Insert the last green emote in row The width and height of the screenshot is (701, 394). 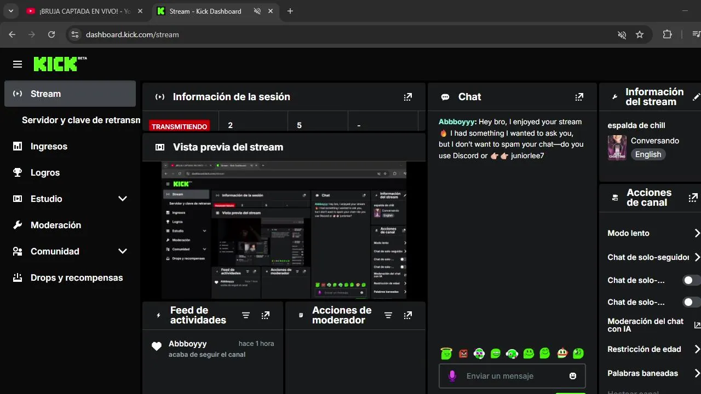(x=578, y=354)
